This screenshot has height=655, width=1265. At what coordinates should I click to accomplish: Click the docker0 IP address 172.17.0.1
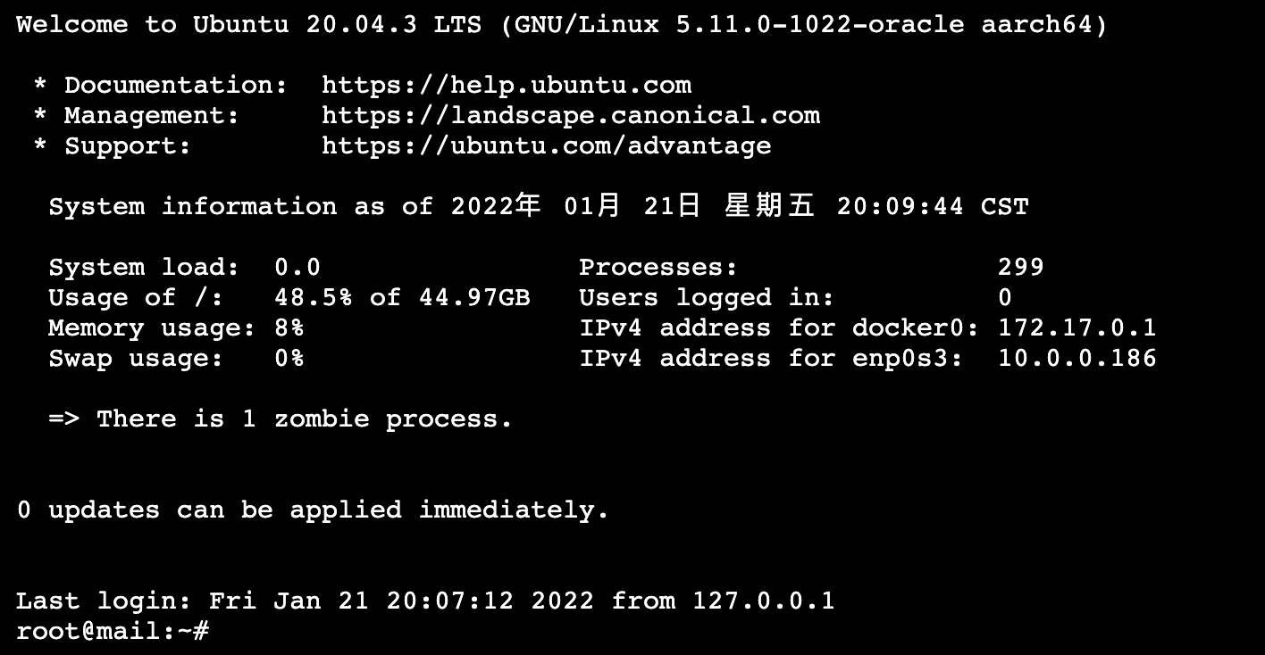coord(1077,327)
